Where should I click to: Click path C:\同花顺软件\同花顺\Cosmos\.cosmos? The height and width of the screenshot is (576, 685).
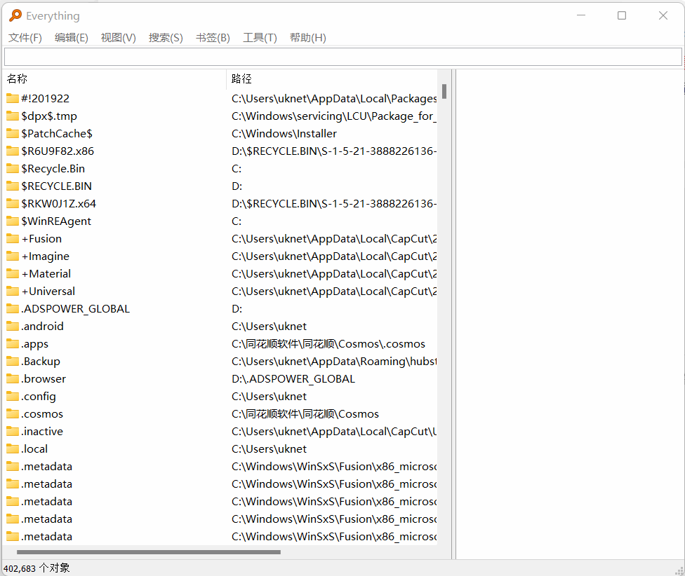pos(328,344)
